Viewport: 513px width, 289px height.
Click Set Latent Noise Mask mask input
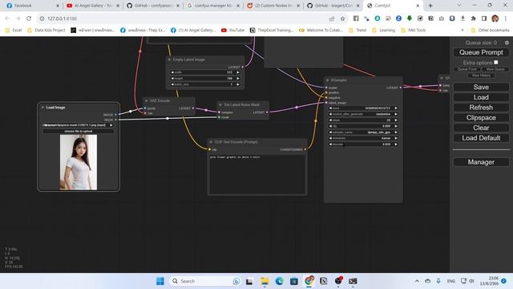pyautogui.click(x=219, y=117)
